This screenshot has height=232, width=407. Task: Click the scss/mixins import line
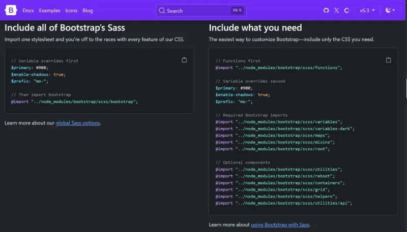tap(275, 142)
